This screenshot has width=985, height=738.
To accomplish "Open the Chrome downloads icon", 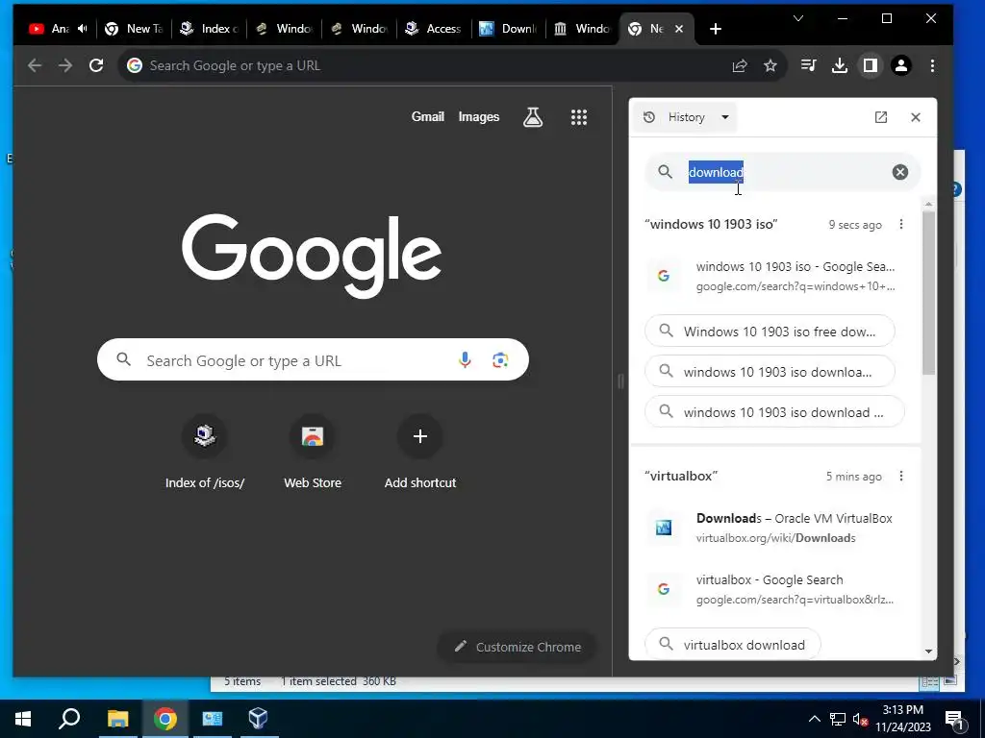I will coord(839,65).
